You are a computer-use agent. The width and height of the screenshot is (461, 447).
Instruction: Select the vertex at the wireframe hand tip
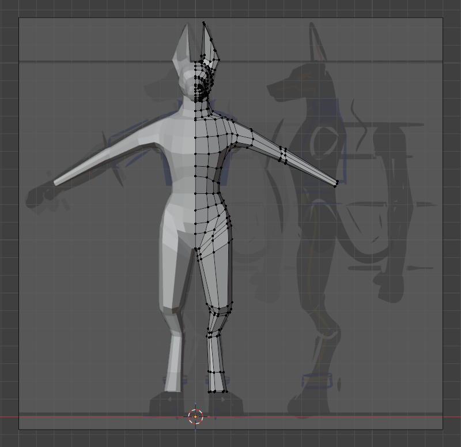(x=336, y=184)
